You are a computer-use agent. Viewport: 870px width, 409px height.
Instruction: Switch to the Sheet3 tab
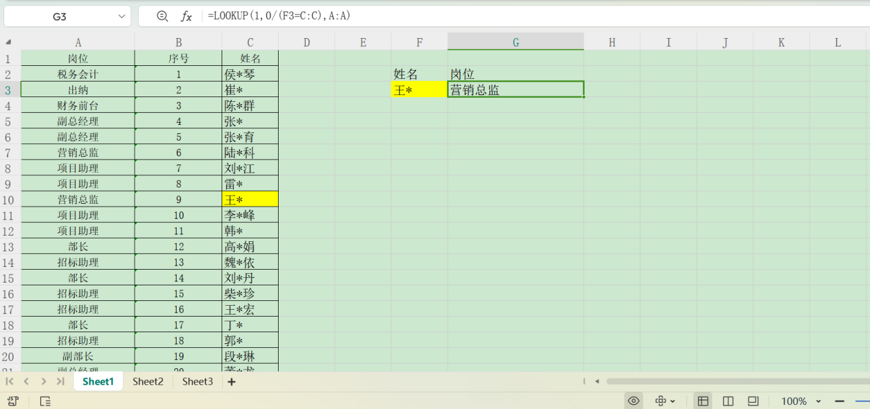[x=198, y=381]
